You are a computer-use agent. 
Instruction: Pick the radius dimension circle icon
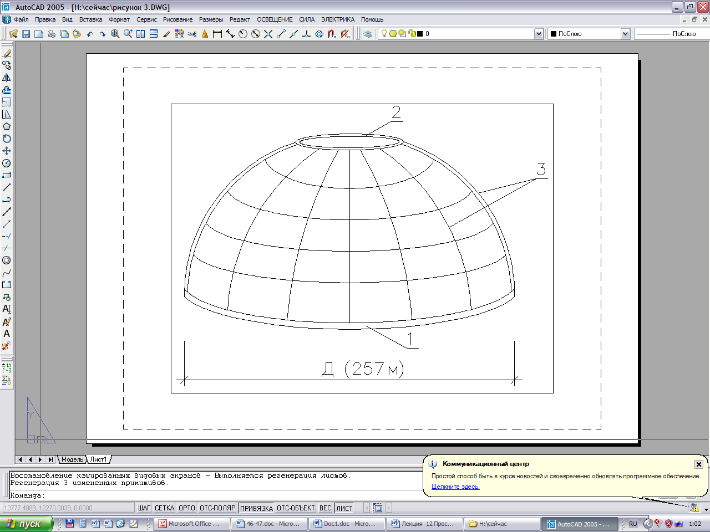click(x=243, y=34)
